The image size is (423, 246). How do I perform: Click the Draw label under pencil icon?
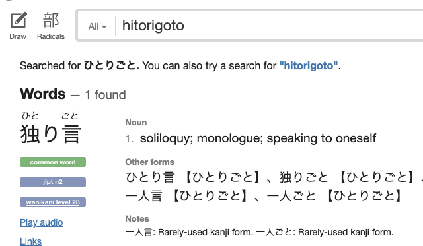[x=18, y=36]
